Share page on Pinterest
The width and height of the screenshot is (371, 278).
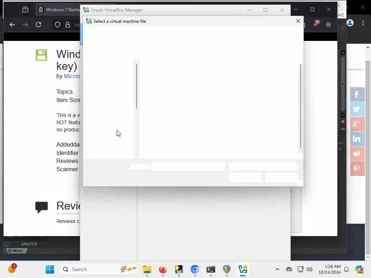tap(357, 169)
